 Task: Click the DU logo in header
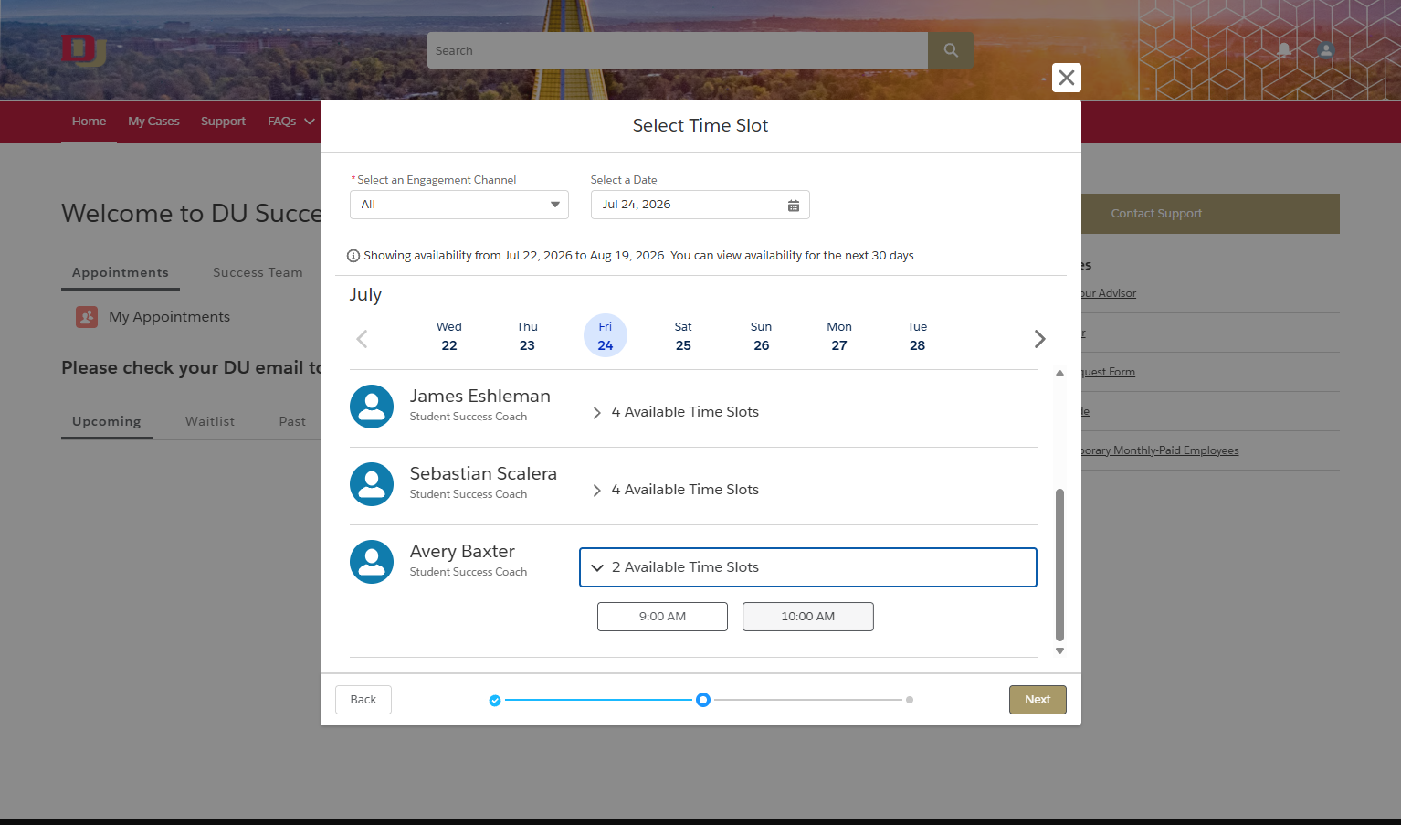[x=84, y=50]
